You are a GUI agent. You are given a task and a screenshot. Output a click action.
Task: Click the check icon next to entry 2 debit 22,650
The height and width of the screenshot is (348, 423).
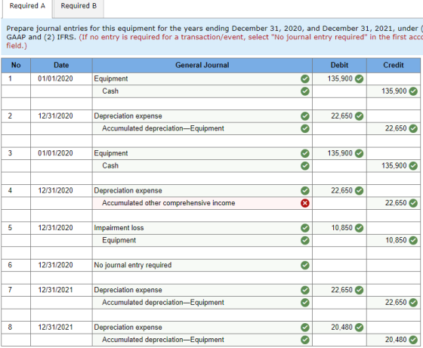coord(359,116)
